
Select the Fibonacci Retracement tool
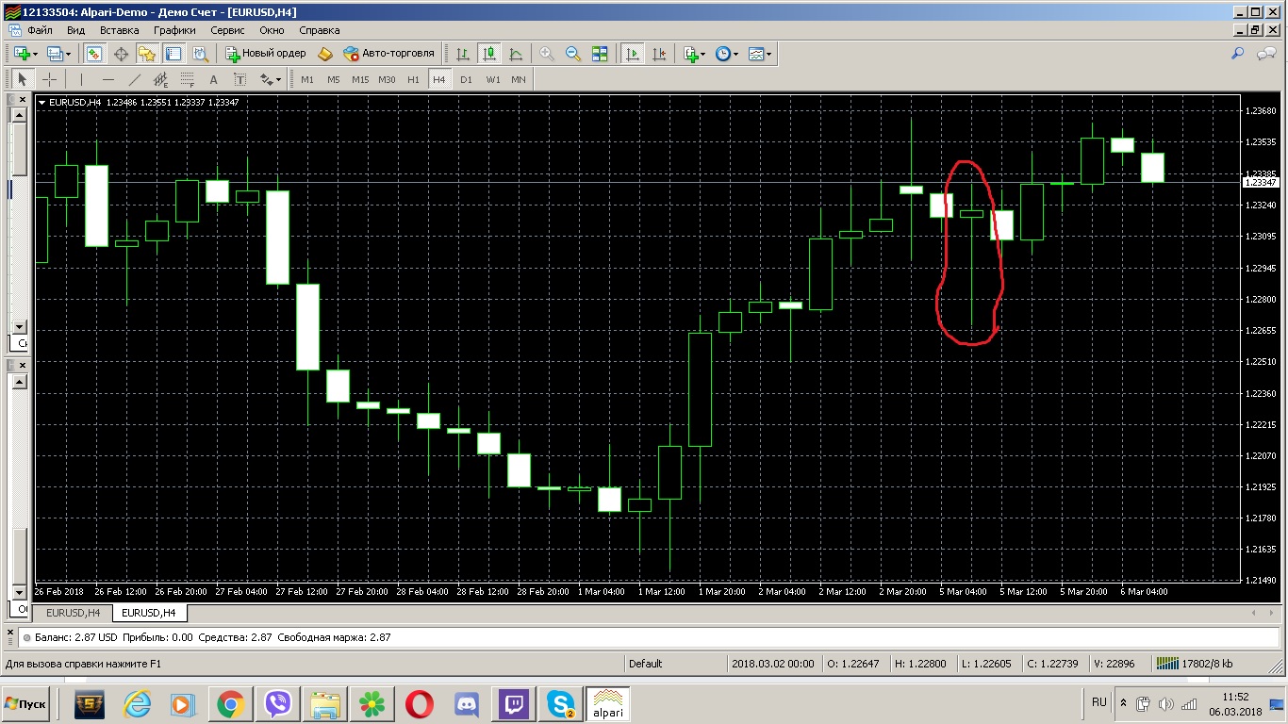click(187, 79)
